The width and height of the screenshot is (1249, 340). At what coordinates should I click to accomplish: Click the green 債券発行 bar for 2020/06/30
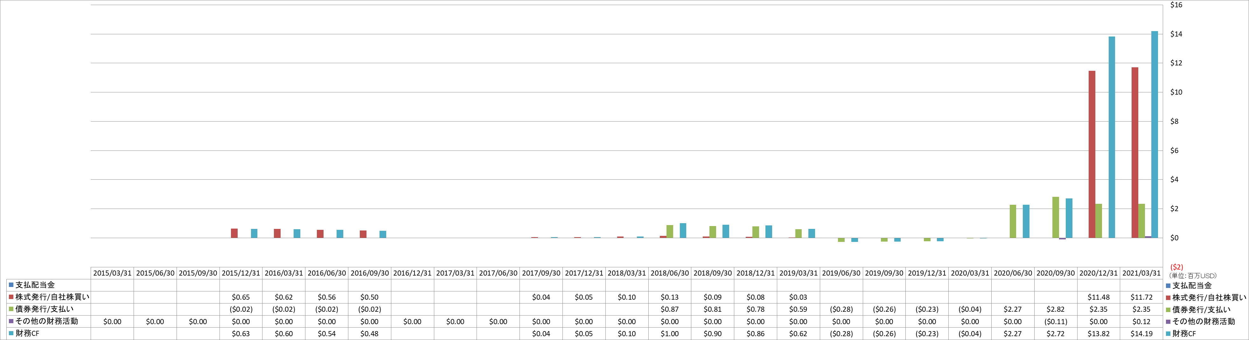1013,222
